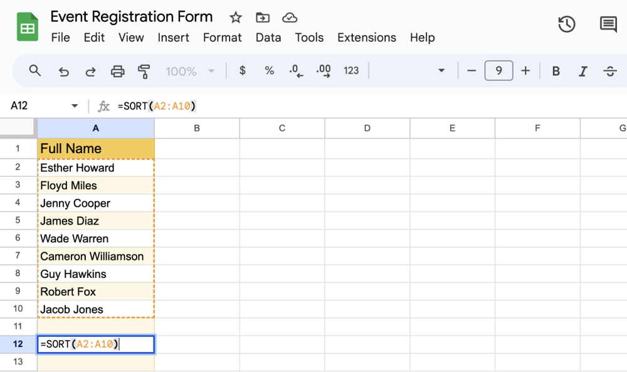This screenshot has height=372, width=627.
Task: Decrease font size with minus stepper
Action: (472, 70)
